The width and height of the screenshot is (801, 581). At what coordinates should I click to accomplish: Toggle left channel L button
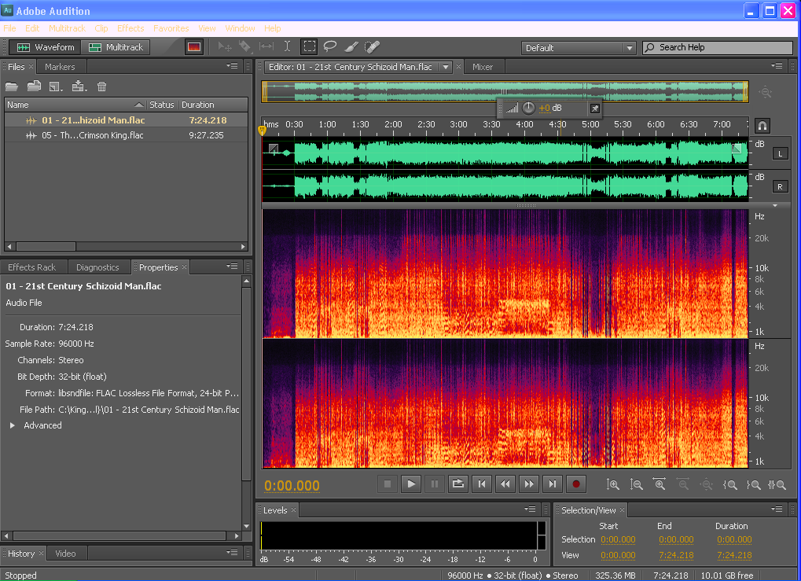780,154
